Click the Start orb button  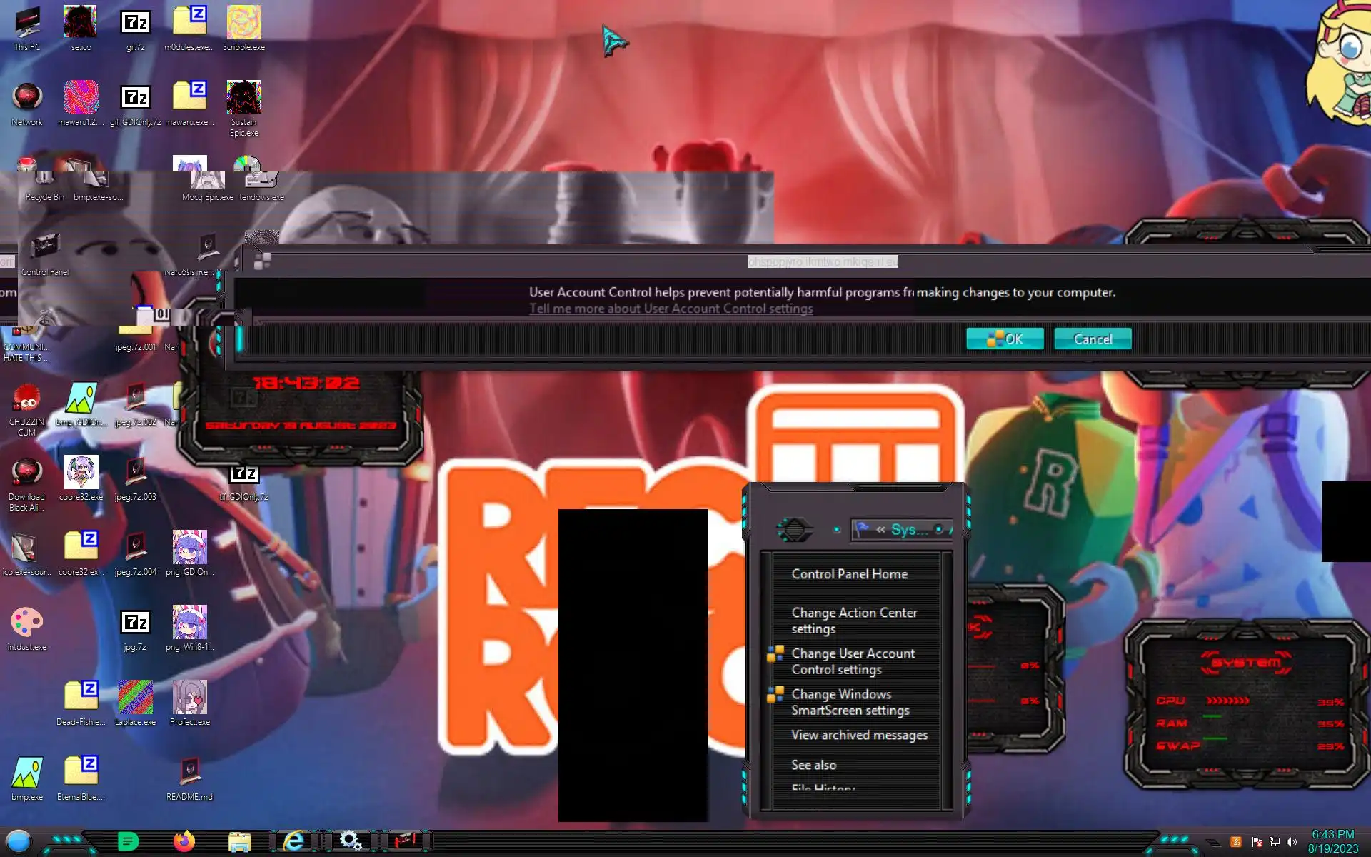tap(19, 841)
